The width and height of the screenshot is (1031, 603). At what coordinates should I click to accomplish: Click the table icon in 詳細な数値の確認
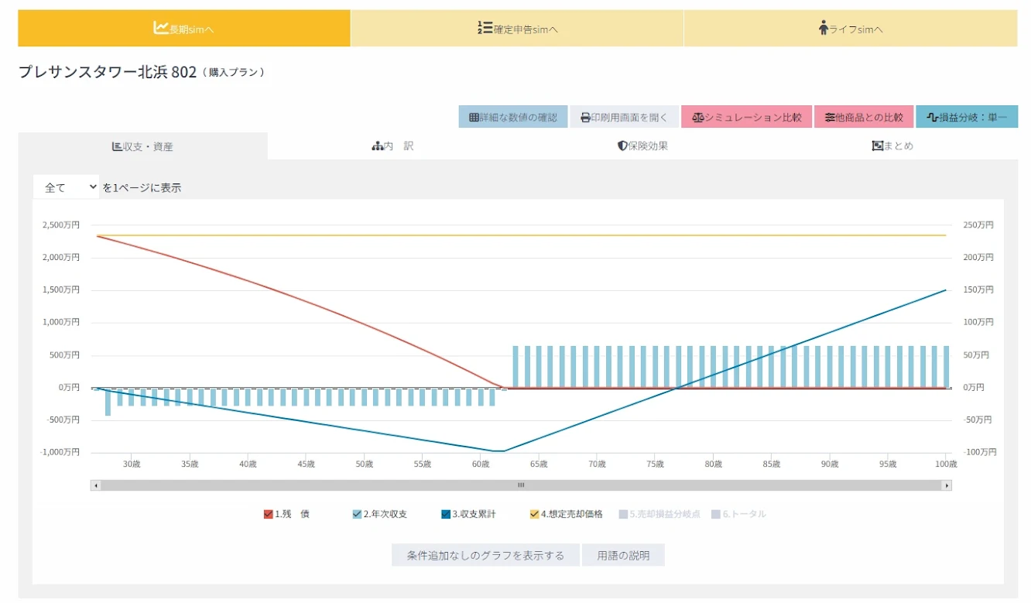pos(474,118)
